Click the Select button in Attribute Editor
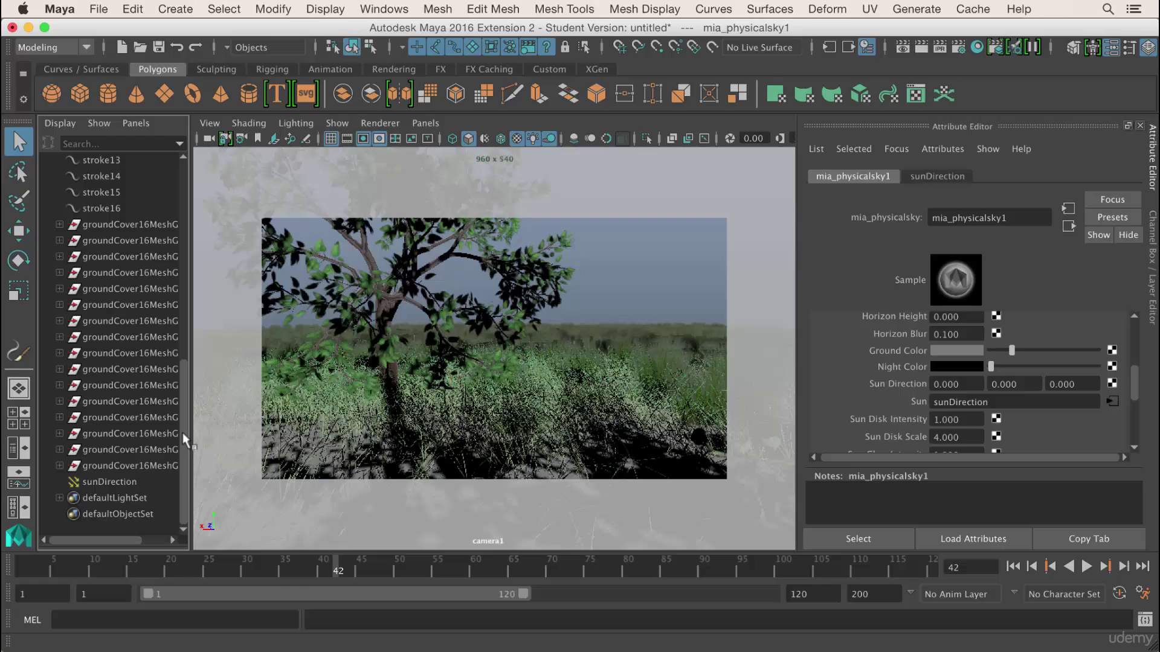 [x=858, y=539]
